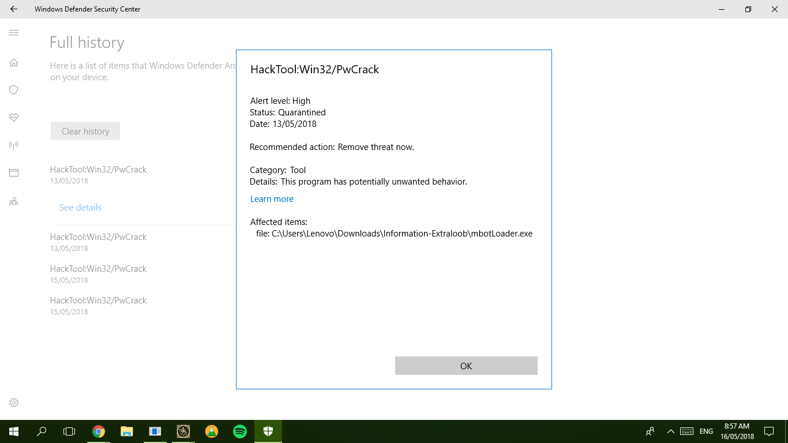This screenshot has height=443, width=788.
Task: Click the Category: Tool line
Action: pyautogui.click(x=277, y=170)
